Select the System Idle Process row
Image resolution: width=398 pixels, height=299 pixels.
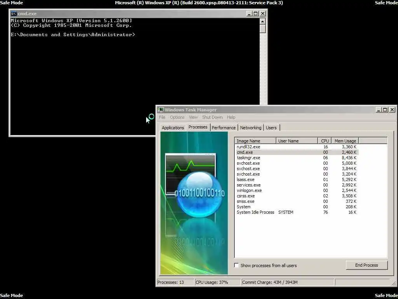(297, 212)
